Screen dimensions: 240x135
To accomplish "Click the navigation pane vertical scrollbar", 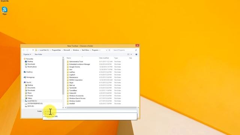I will click(63, 76).
